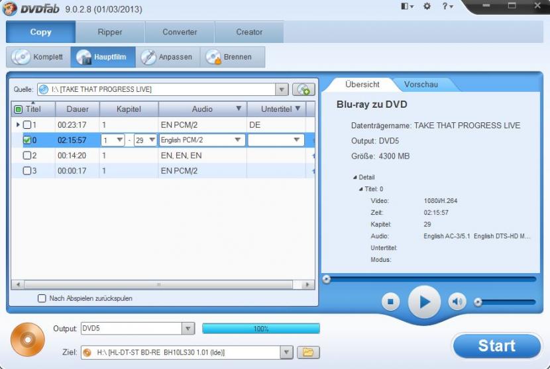Click the 100% quality progress bar
550x369 pixels.
[261, 329]
